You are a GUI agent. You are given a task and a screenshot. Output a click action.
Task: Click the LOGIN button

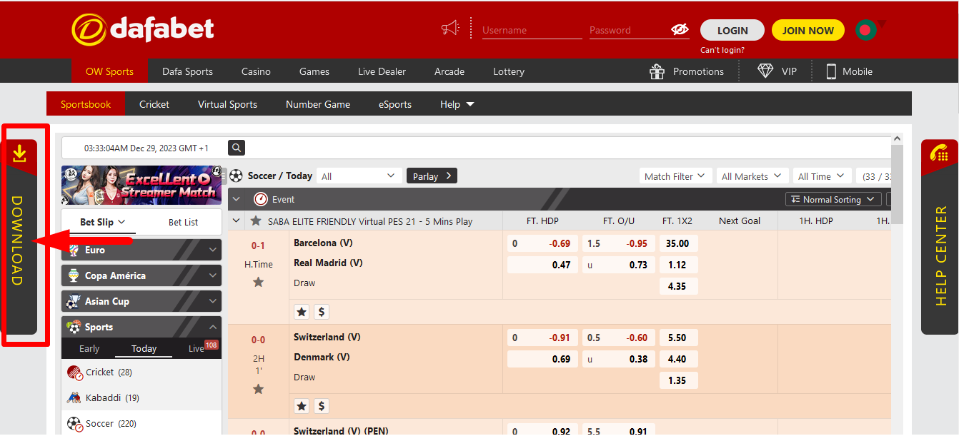point(732,30)
